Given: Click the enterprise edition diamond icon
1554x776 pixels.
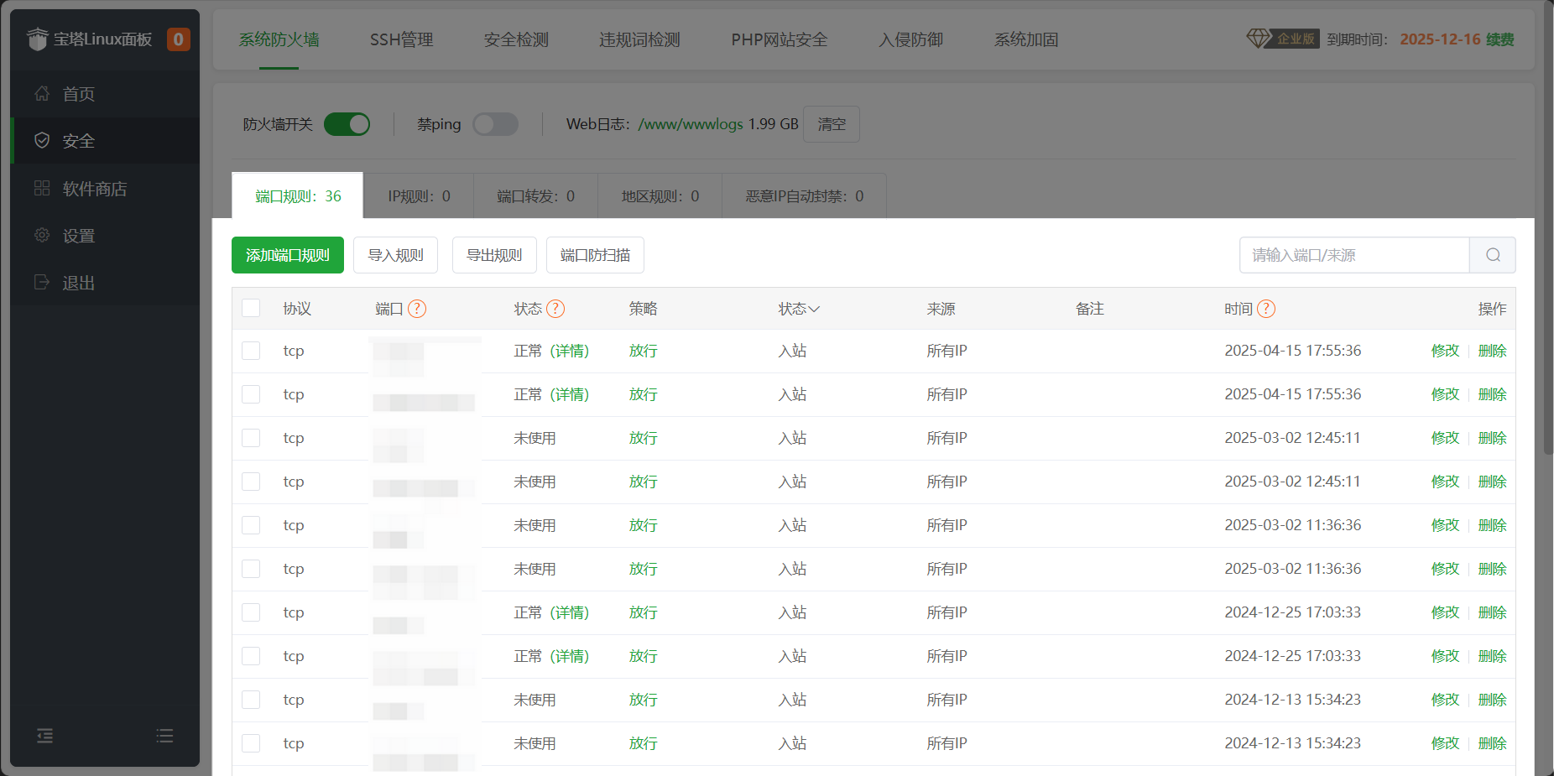Looking at the screenshot, I should 1258,39.
